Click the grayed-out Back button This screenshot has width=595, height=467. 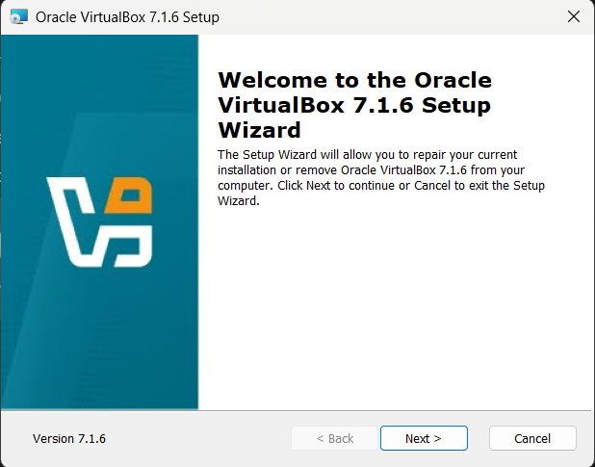334,438
